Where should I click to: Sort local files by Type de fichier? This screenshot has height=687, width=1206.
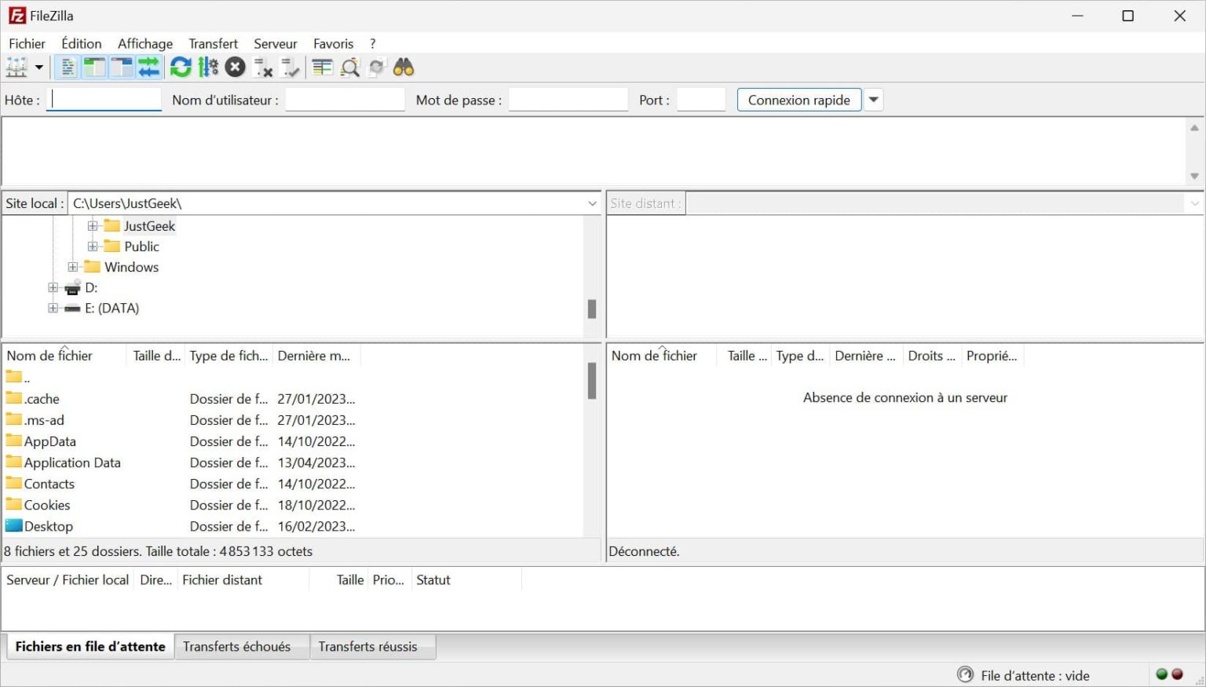pos(228,356)
